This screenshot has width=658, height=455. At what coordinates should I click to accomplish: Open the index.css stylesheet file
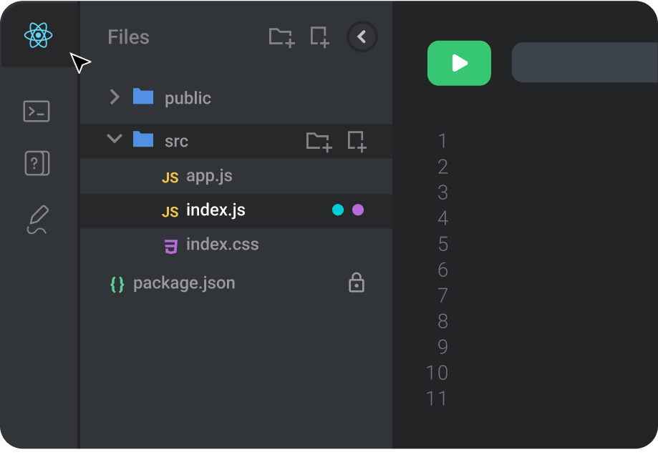(222, 245)
